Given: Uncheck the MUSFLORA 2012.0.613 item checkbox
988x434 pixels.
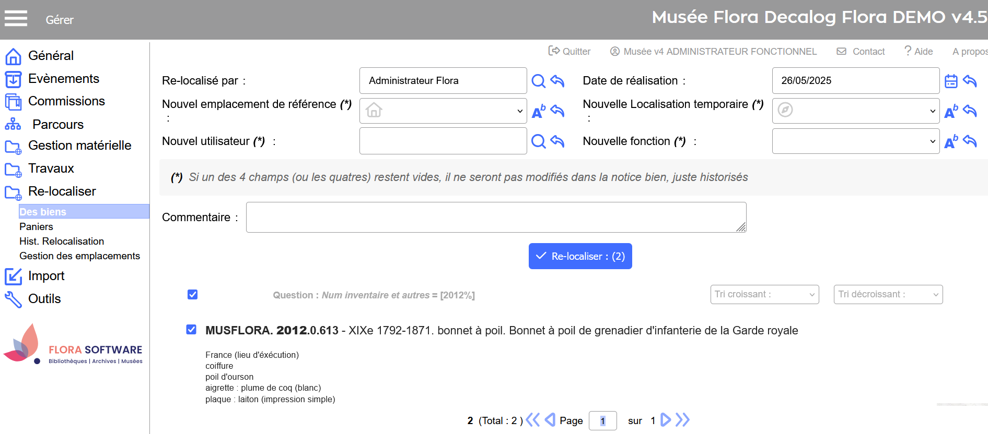Looking at the screenshot, I should [191, 330].
